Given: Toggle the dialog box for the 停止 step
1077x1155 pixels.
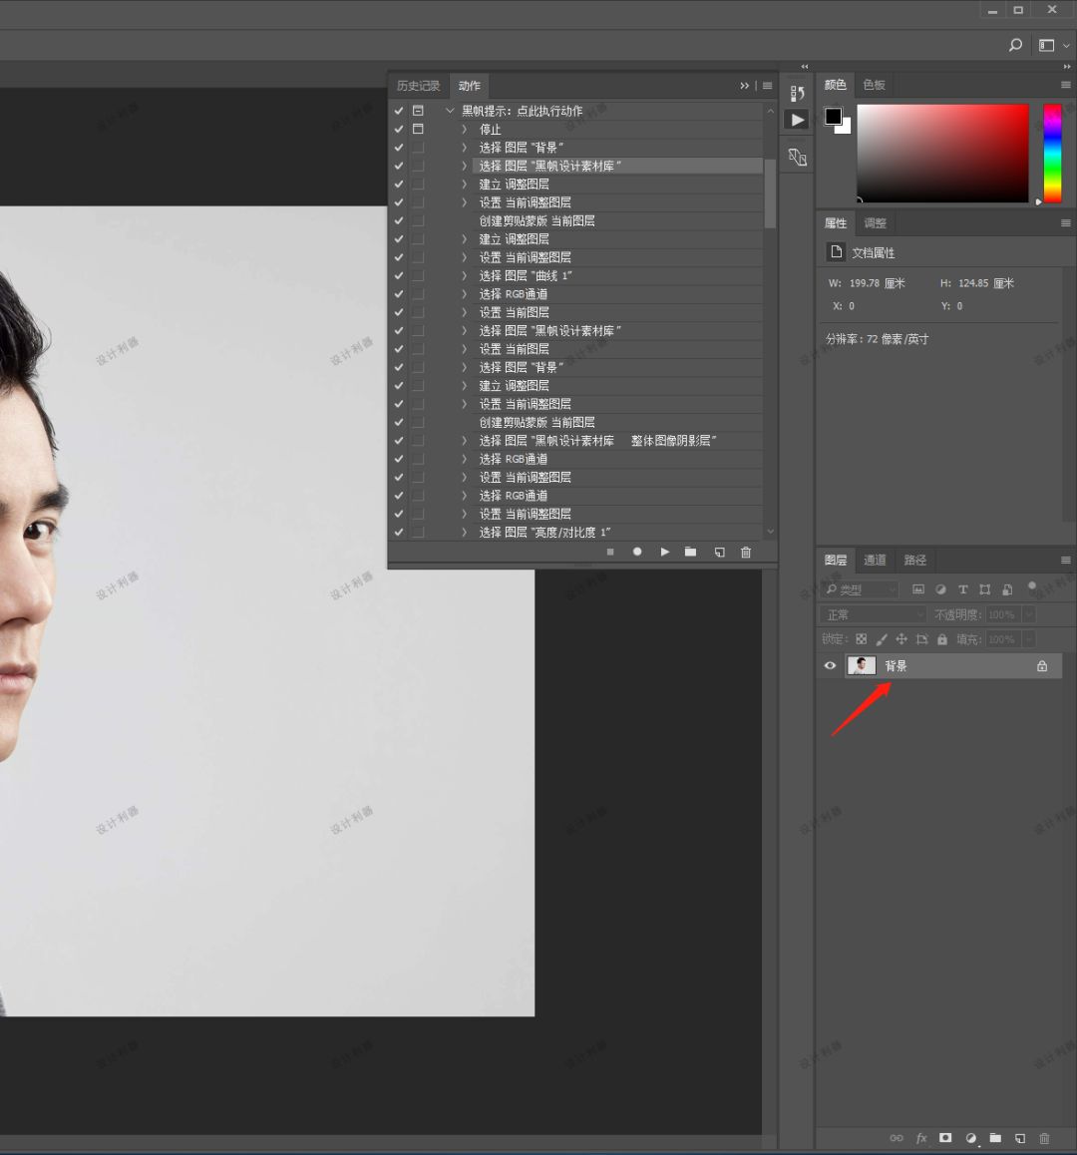Looking at the screenshot, I should click(418, 129).
